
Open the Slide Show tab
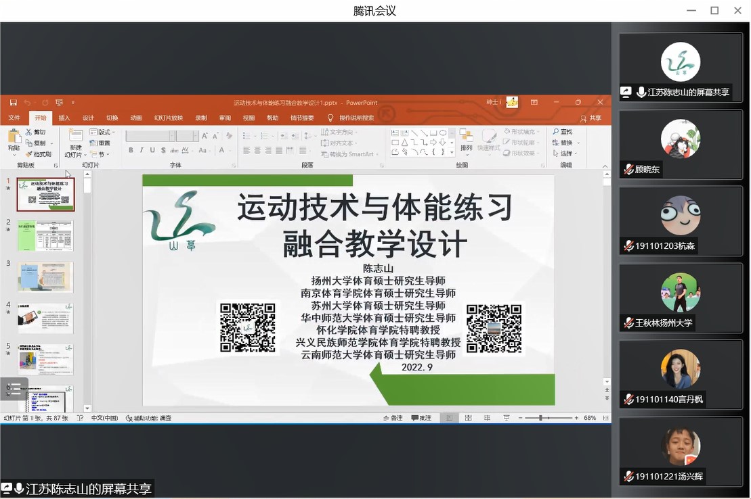[x=168, y=118]
